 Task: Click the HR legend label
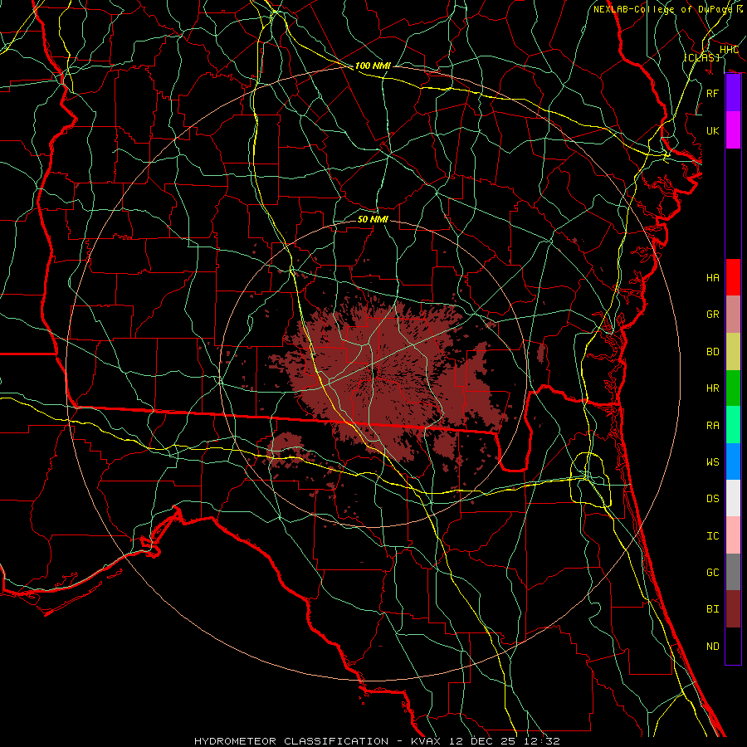[x=713, y=388]
